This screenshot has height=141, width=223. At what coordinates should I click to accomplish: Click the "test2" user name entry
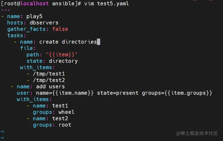[x=60, y=118]
